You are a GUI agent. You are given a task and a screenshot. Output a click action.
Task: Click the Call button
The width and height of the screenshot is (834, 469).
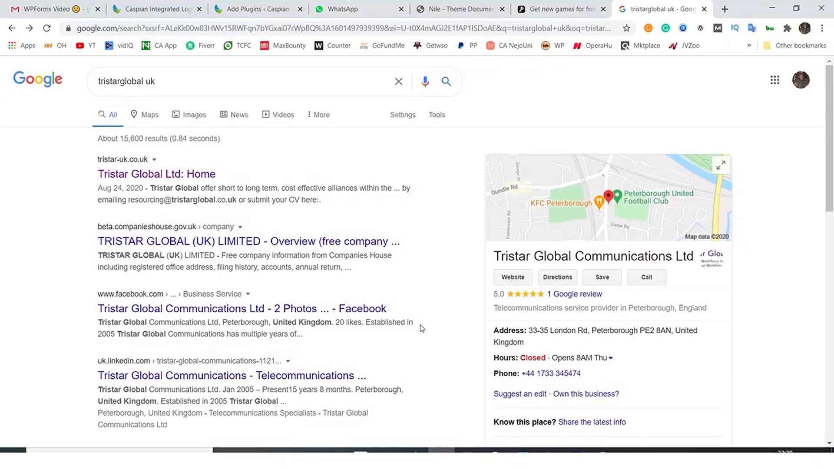[646, 277]
